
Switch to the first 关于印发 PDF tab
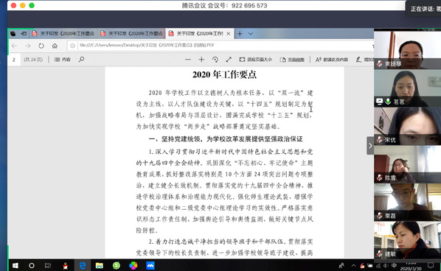[63, 34]
